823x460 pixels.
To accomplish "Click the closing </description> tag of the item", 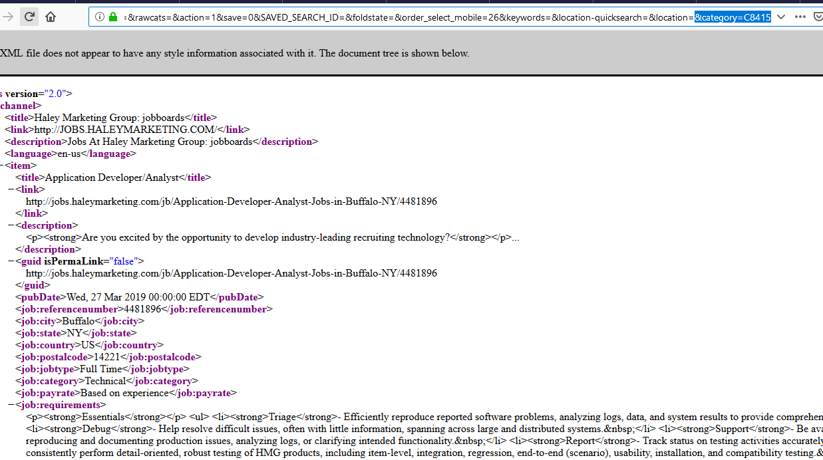I will click(48, 249).
